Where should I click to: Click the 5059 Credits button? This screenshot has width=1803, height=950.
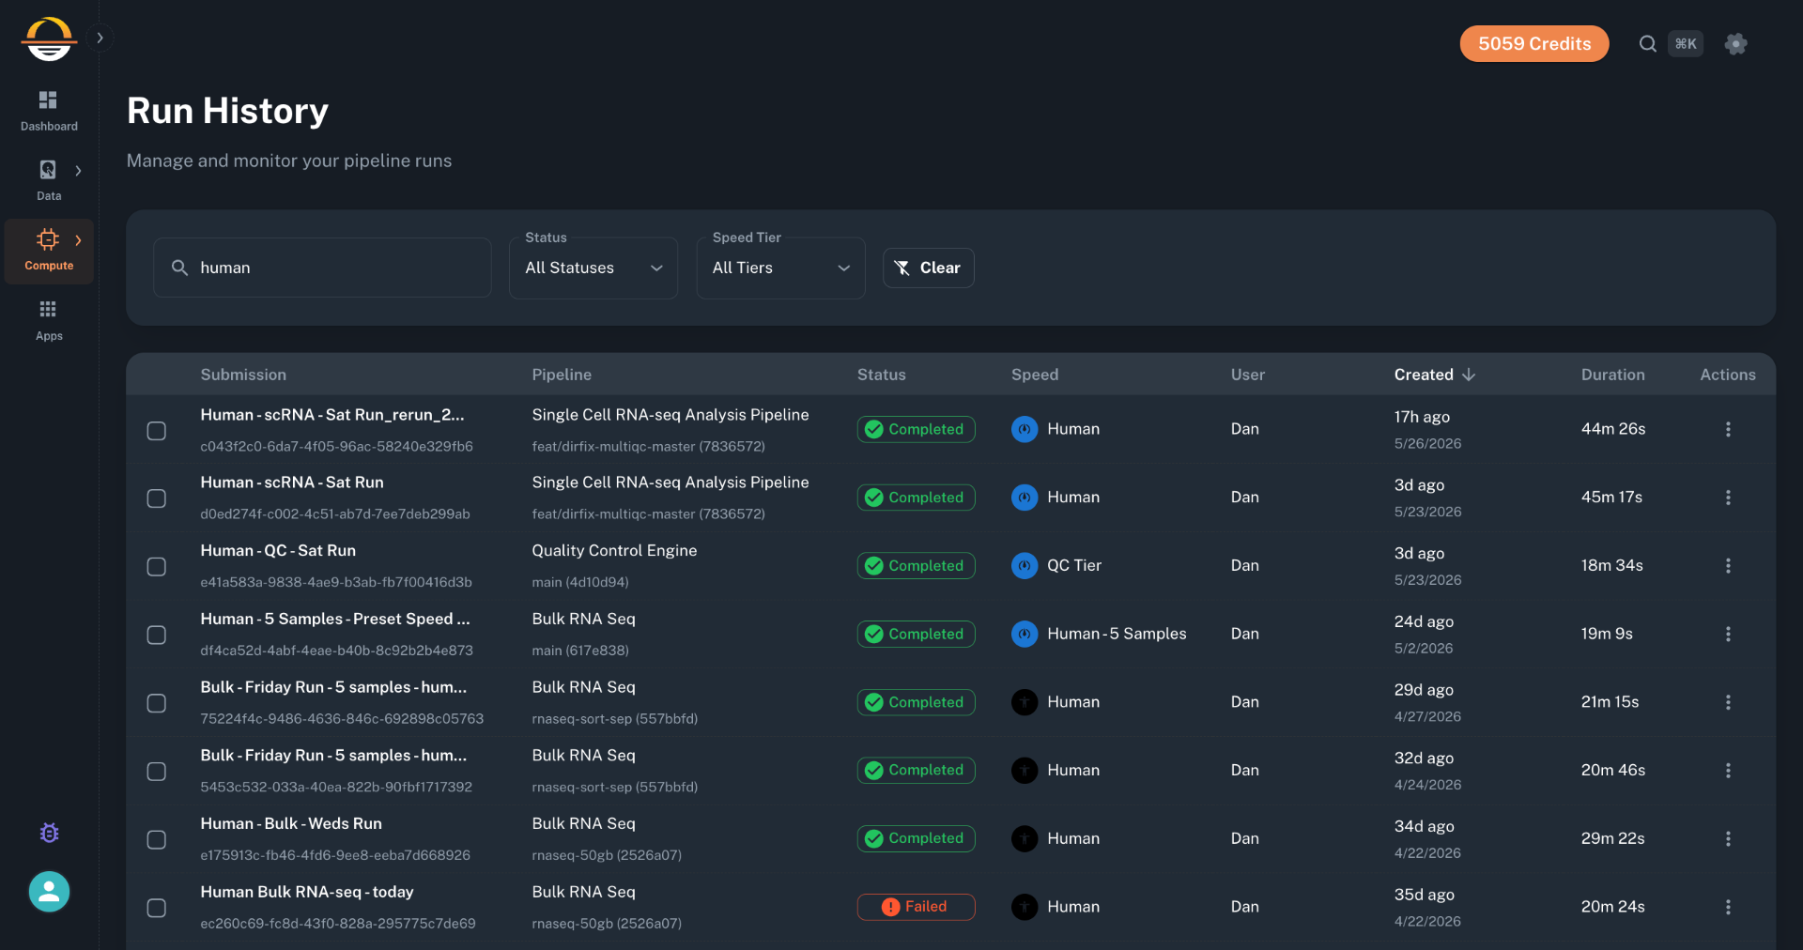[x=1533, y=43]
